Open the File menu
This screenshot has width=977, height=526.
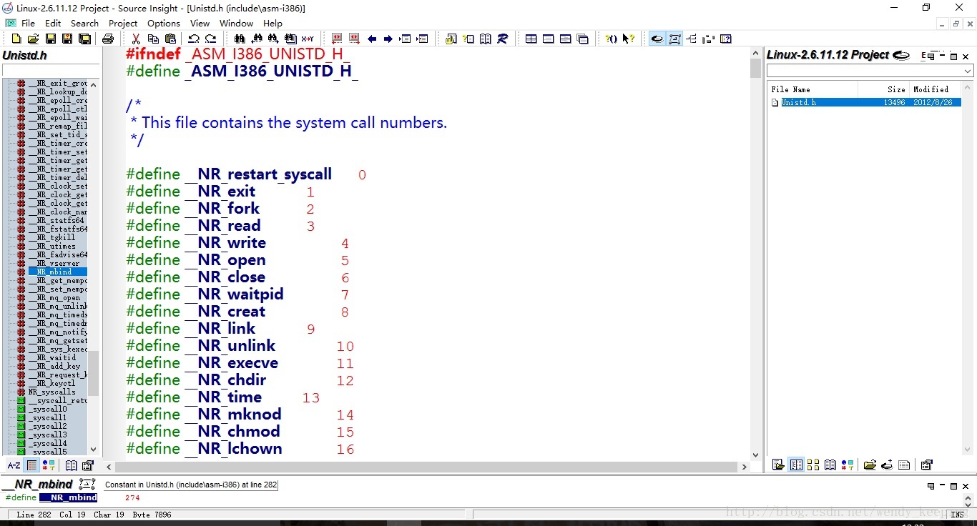pyautogui.click(x=28, y=23)
